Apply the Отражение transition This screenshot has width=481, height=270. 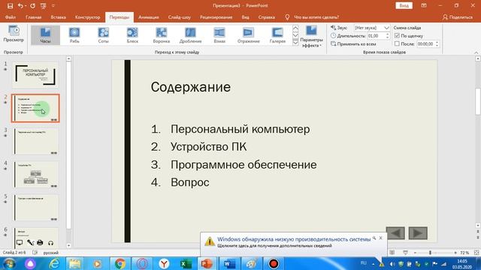[248, 35]
